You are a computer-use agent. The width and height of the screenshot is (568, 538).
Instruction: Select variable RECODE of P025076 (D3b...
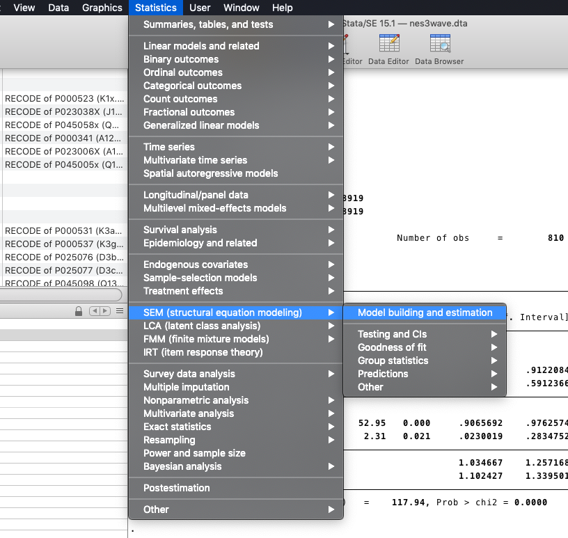pos(65,258)
